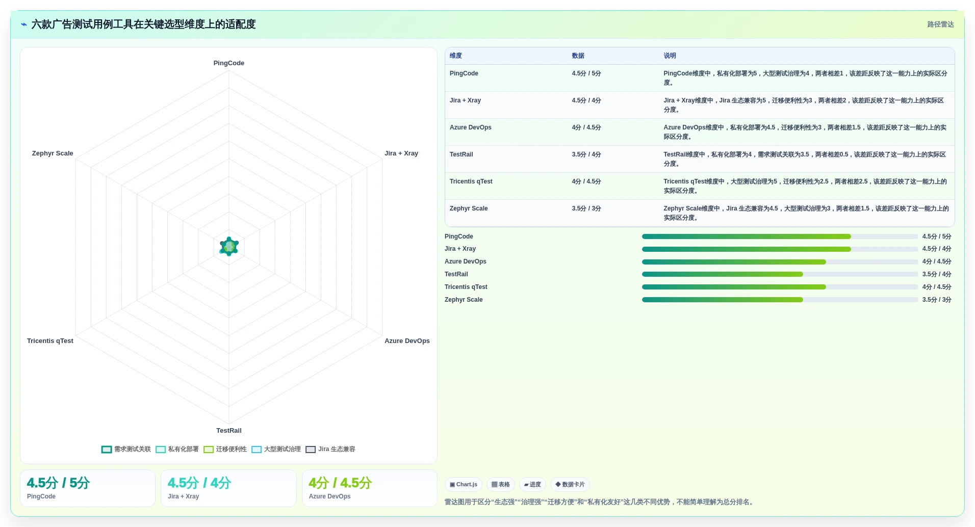Image resolution: width=975 pixels, height=527 pixels.
Task: Open the PingCode 4.5分 / 5分 data card
Action: [x=88, y=488]
